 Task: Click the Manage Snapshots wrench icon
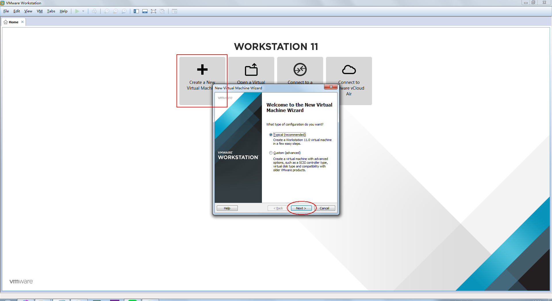point(124,11)
